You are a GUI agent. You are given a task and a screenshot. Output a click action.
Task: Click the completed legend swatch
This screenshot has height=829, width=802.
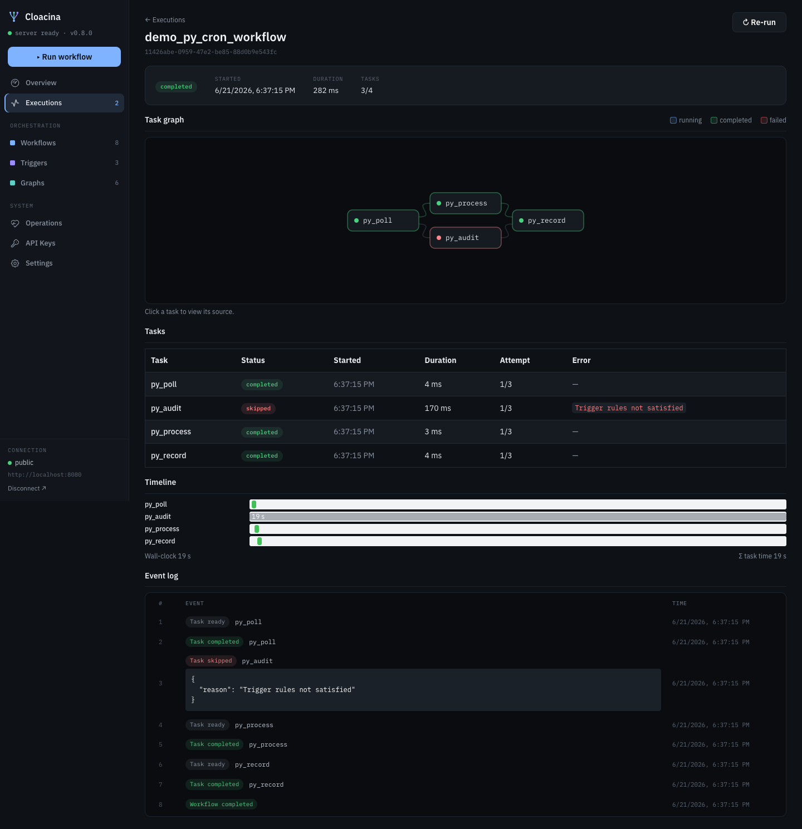(x=714, y=120)
